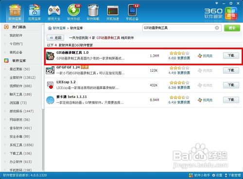This screenshot has width=243, height=179.
Task: Click the search input field
Action: pyautogui.click(x=179, y=28)
